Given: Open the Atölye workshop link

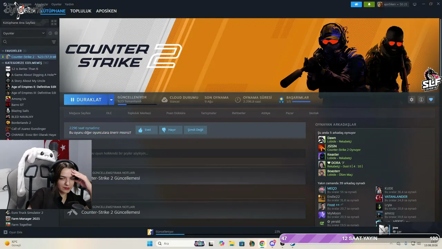Looking at the screenshot, I should click(x=266, y=113).
